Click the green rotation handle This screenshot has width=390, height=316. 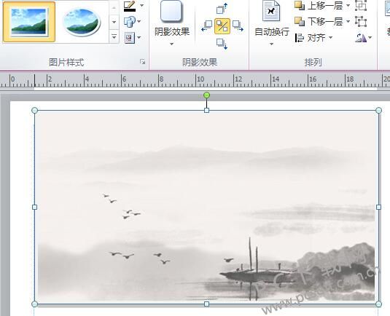click(206, 95)
